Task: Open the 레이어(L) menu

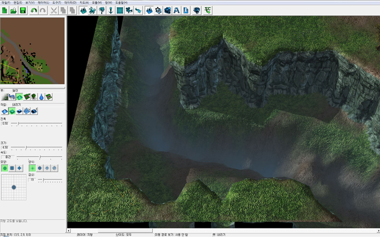Action: pos(43,2)
